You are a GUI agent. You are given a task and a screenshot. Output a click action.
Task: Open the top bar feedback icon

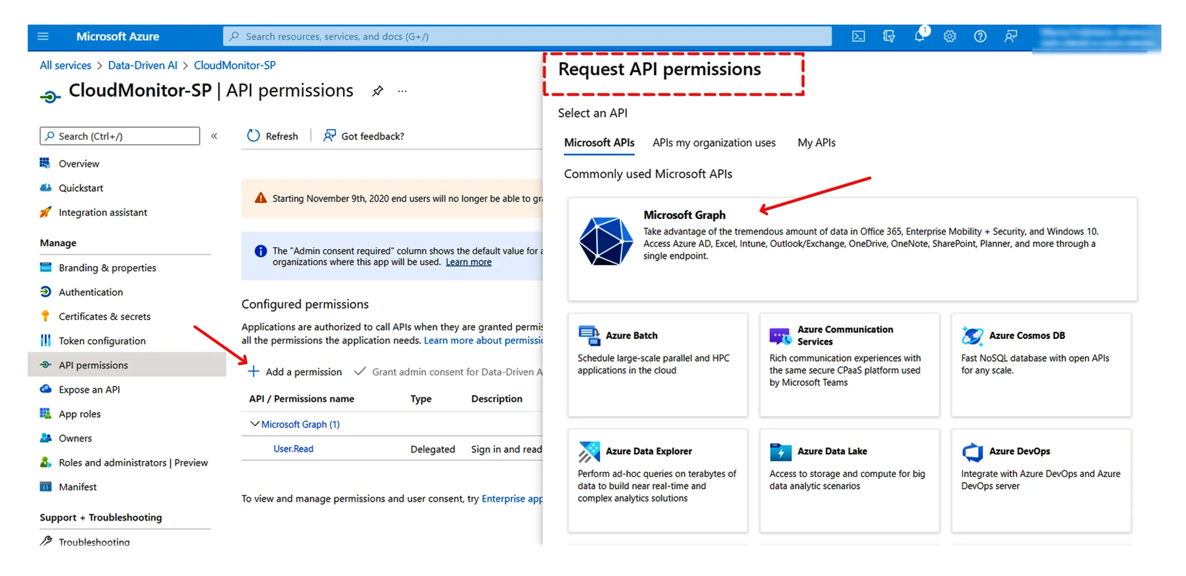1010,37
